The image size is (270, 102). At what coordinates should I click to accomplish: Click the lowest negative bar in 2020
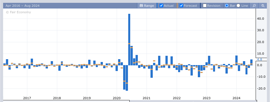(x=127, y=78)
